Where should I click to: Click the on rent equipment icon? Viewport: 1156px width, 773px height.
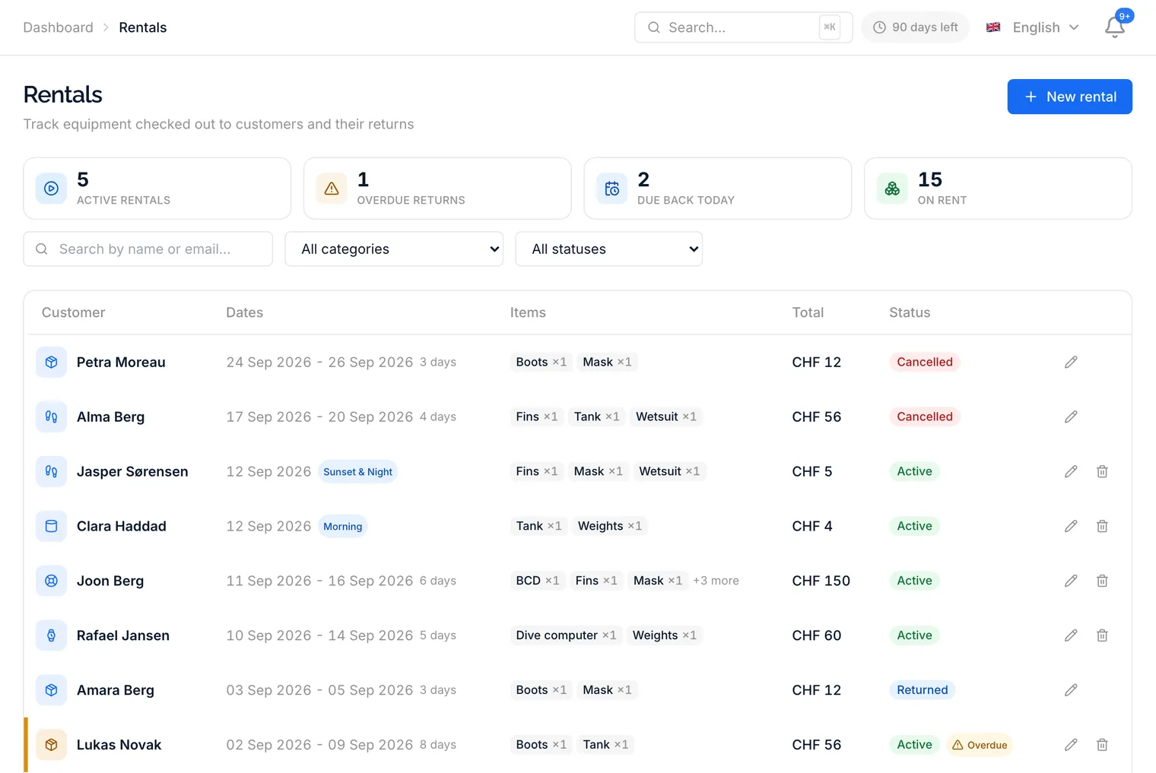pos(892,188)
